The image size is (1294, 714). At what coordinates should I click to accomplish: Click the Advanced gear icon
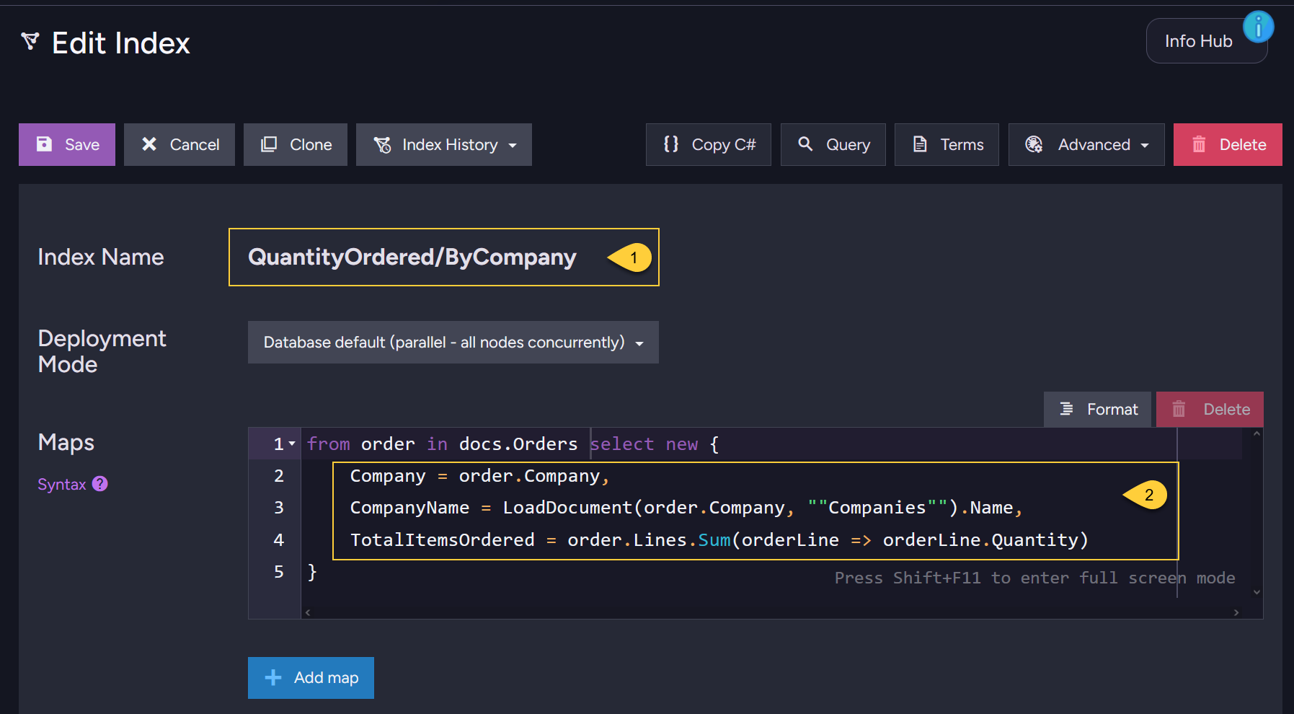(x=1034, y=144)
